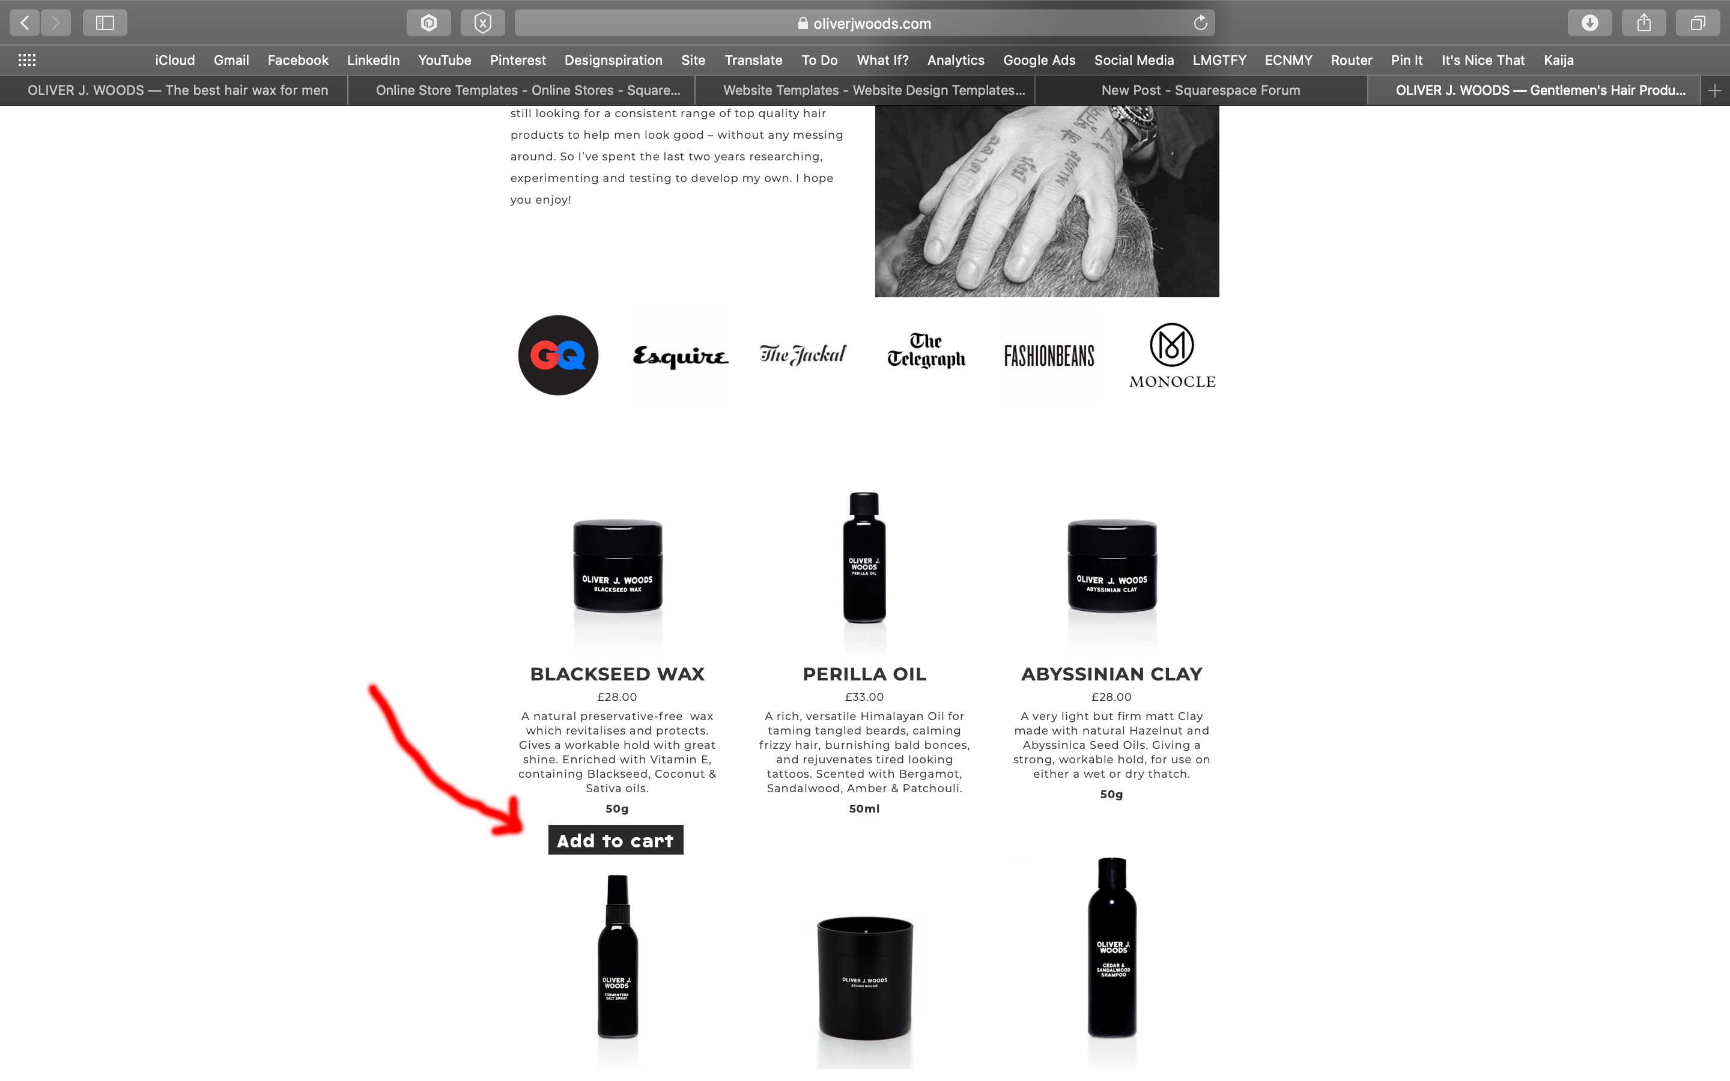
Task: Click The Jackal magazine logo icon
Action: click(801, 355)
